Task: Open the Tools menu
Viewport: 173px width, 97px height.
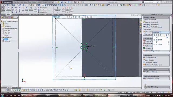Action: pyautogui.click(x=29, y=2)
